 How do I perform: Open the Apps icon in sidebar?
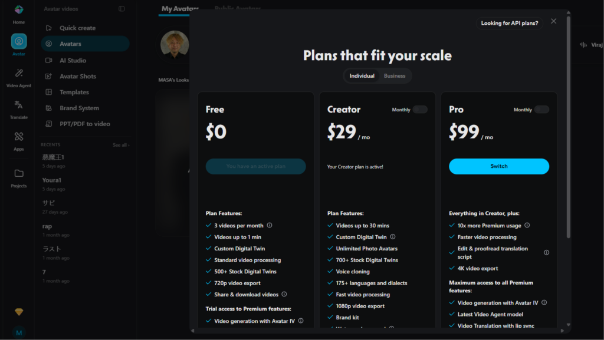click(19, 137)
